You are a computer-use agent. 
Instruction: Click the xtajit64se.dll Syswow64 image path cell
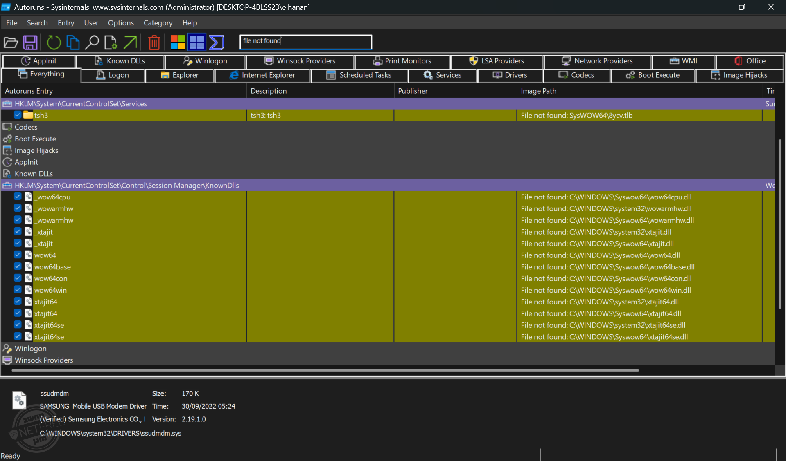[x=639, y=337]
